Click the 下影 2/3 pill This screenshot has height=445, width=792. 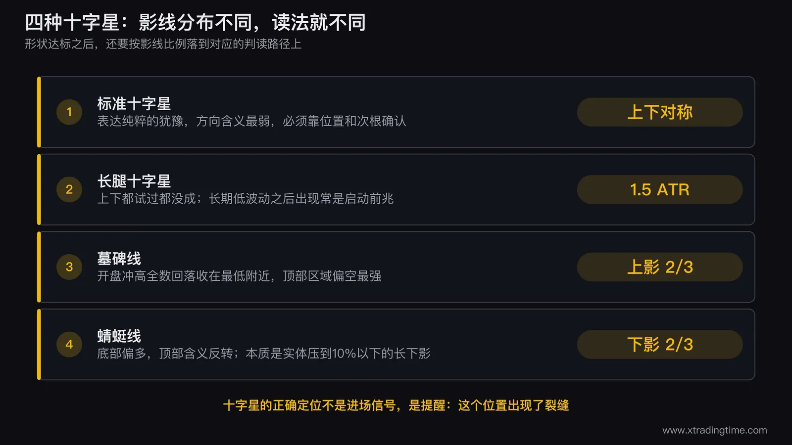(x=660, y=345)
